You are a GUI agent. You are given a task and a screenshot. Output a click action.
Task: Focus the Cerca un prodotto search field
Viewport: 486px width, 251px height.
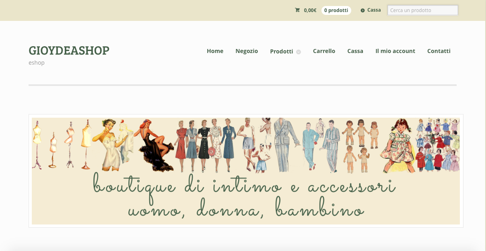click(x=422, y=10)
